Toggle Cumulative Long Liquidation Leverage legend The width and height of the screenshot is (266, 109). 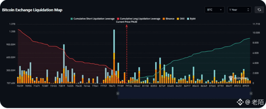tap(139, 19)
